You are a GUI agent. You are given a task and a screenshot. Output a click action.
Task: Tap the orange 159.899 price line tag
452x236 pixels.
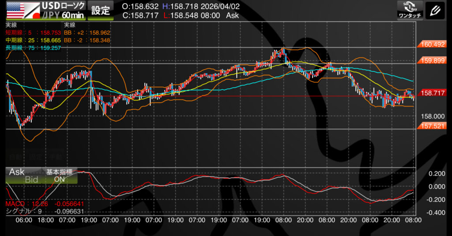(x=432, y=61)
